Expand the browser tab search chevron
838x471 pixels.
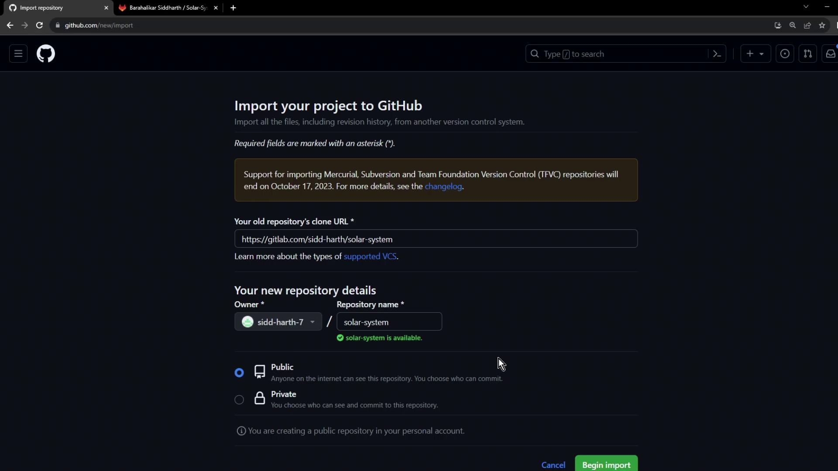click(x=806, y=7)
